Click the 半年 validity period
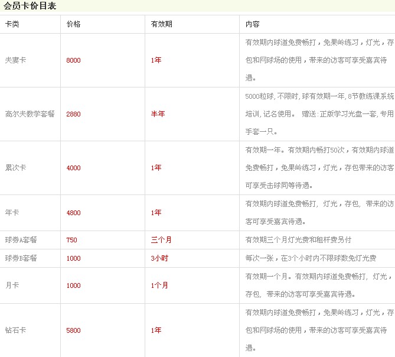This screenshot has height=357, width=395. click(x=158, y=114)
